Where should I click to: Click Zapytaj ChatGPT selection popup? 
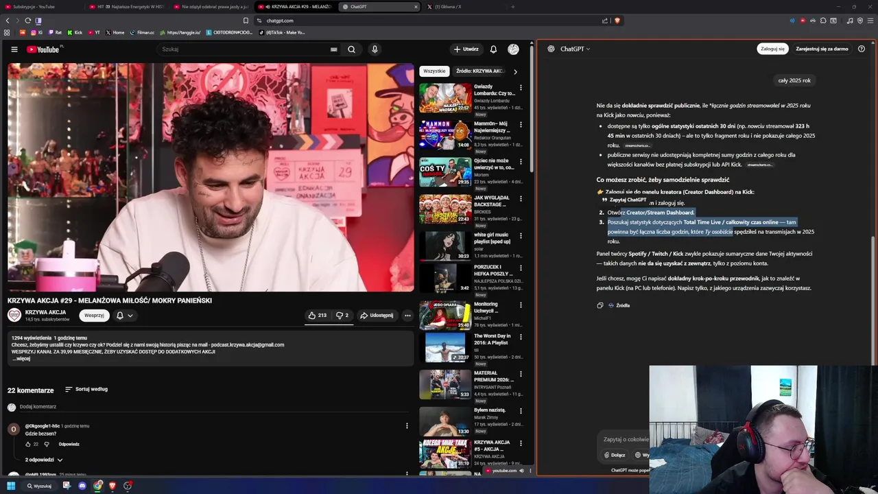(x=624, y=200)
